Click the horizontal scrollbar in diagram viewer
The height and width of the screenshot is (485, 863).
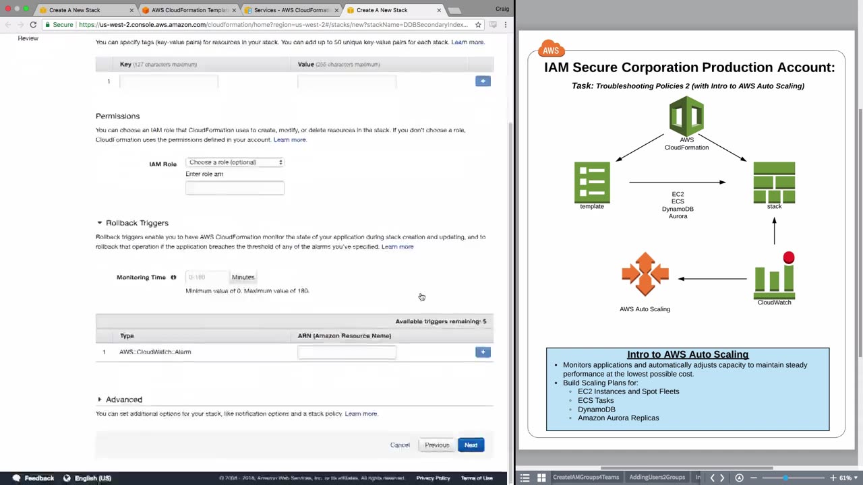(688, 468)
